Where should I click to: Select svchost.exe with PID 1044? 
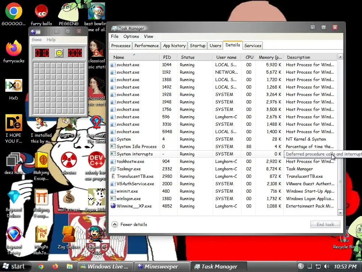223,65
